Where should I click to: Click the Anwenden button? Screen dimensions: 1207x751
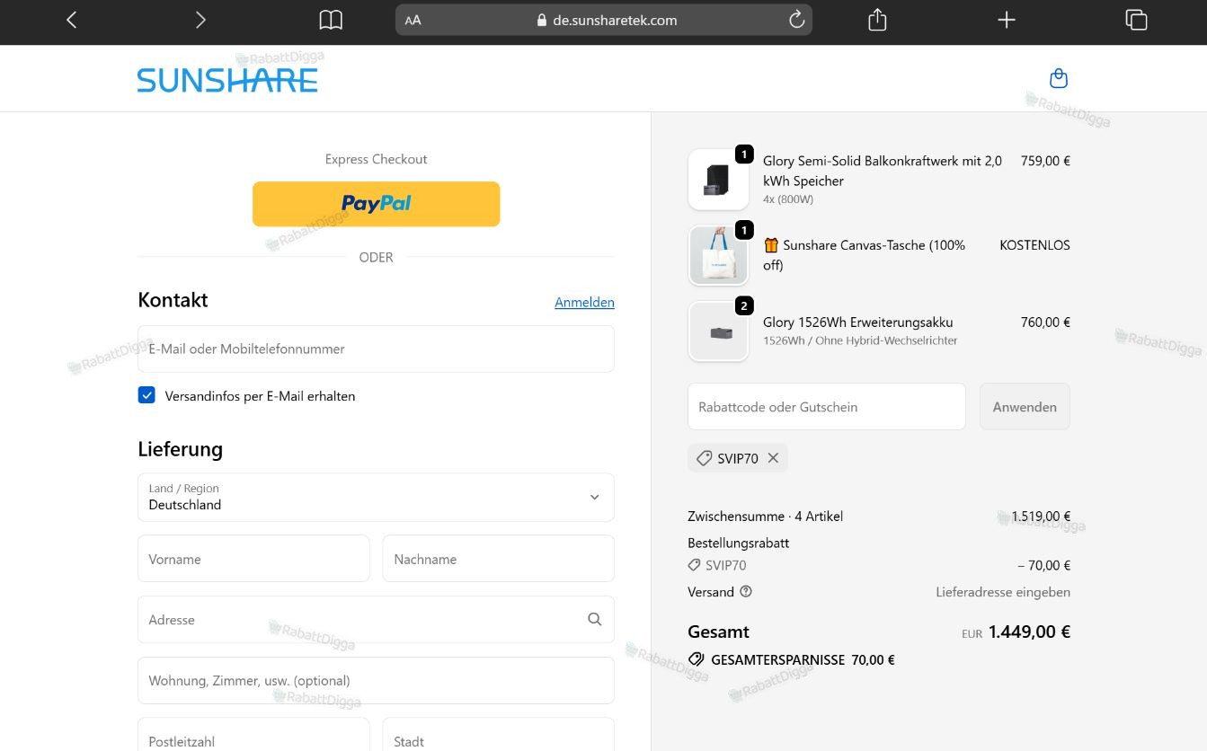coord(1025,406)
